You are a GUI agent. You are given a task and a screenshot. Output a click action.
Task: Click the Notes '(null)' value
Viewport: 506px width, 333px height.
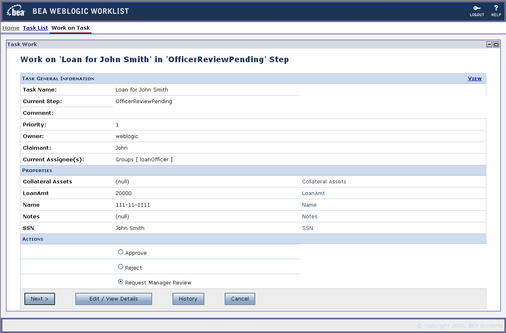[122, 216]
